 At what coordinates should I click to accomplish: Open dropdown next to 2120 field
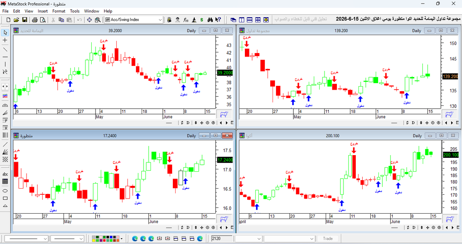tap(259, 239)
